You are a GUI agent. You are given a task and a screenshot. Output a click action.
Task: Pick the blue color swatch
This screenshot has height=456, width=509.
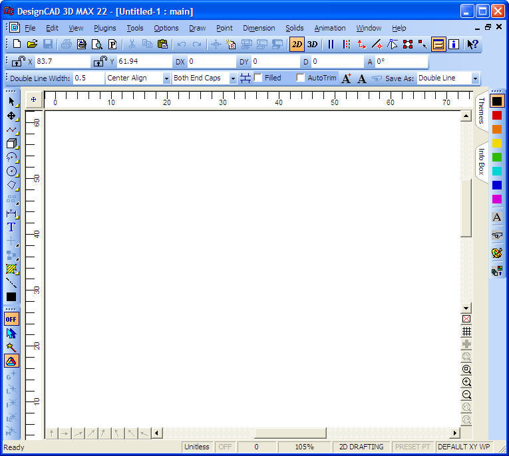point(496,185)
